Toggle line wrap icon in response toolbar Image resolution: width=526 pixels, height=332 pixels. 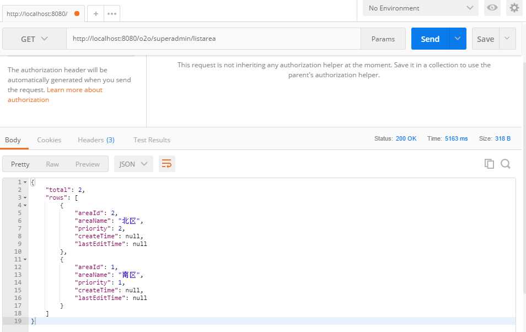167,164
